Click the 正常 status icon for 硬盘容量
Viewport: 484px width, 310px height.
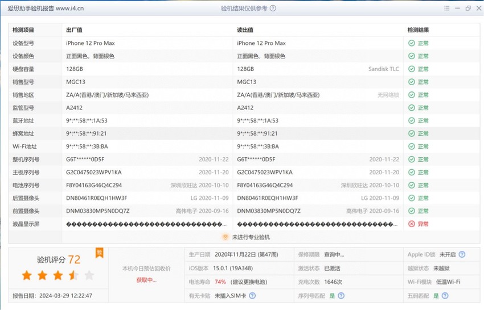click(412, 69)
